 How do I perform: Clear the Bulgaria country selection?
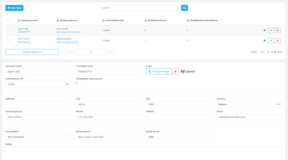pos(277,104)
